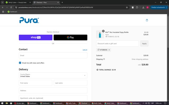The height and width of the screenshot is (105, 169).
Task: Toggle Email me with news and offers
Action: click(20, 63)
